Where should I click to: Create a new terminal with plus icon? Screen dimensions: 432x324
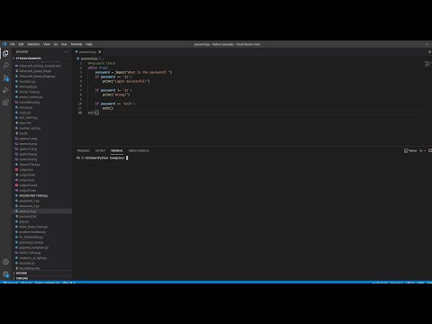(420, 150)
